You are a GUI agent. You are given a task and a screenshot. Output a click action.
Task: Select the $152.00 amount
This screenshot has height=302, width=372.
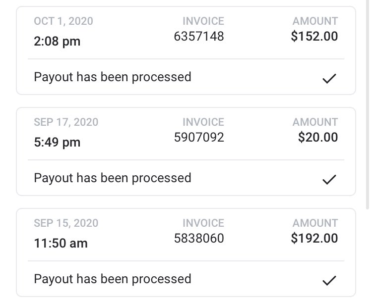coord(314,37)
